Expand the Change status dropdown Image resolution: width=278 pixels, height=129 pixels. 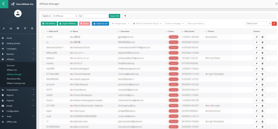coord(121,24)
